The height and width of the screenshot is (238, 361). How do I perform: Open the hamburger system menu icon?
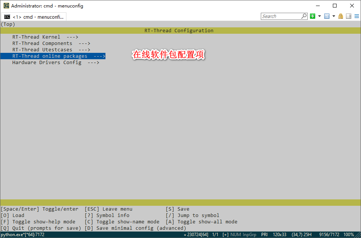(x=356, y=16)
